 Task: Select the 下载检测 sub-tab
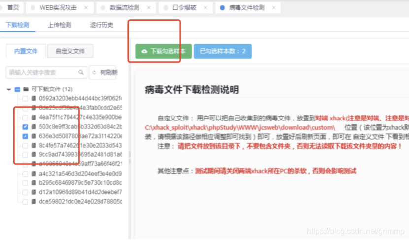17,25
